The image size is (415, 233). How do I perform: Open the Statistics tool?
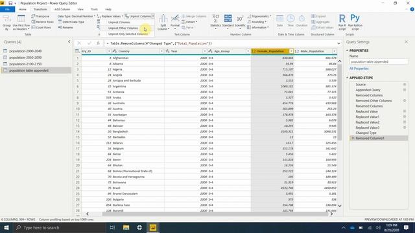(215, 21)
